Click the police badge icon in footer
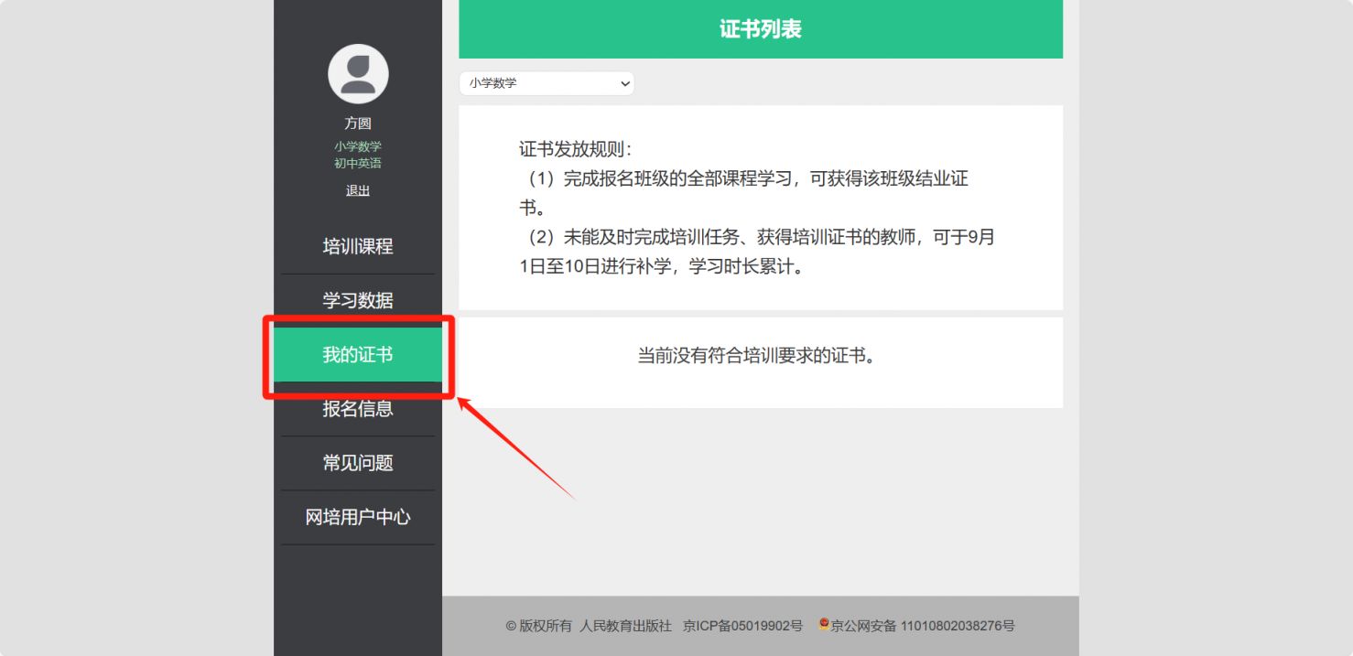Image resolution: width=1353 pixels, height=656 pixels. tap(824, 624)
